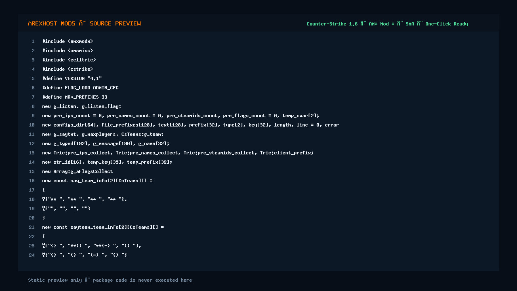Click the 'Counter-Strike 1.6' subtitle text in the header
Viewport: 517px width, 291px height.
(x=332, y=24)
